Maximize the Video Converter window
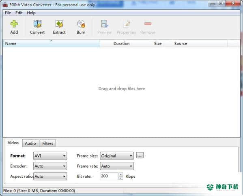The image size is (243, 196). pos(221,3)
